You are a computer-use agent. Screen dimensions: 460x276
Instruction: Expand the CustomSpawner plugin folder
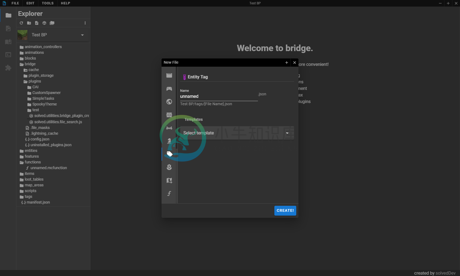pyautogui.click(x=44, y=93)
